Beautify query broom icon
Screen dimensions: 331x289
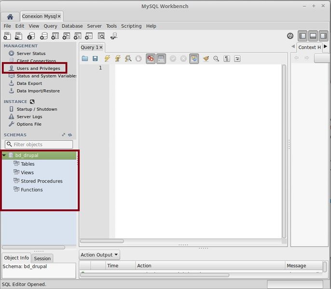206,58
